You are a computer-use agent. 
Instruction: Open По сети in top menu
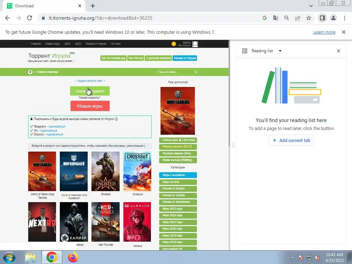pyautogui.click(x=116, y=44)
